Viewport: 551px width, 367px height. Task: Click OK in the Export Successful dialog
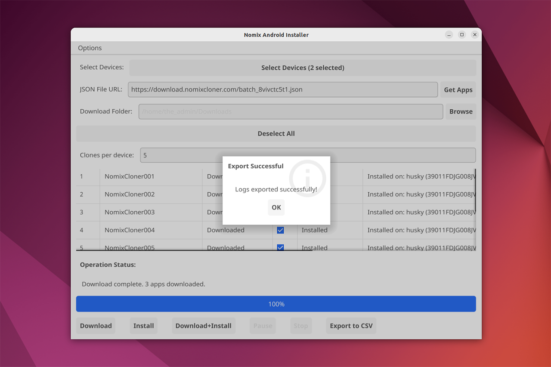(276, 207)
